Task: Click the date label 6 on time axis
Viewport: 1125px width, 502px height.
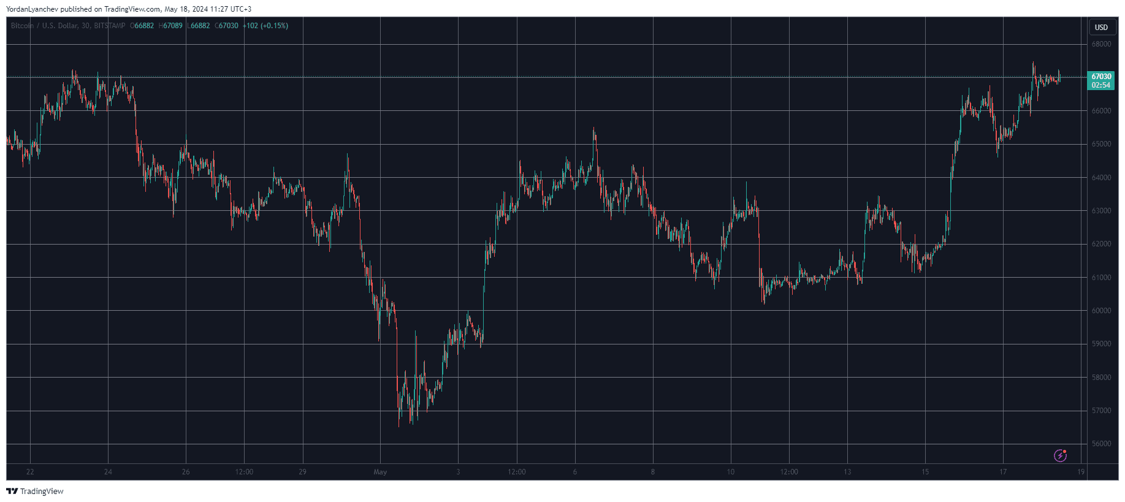Action: [x=575, y=472]
